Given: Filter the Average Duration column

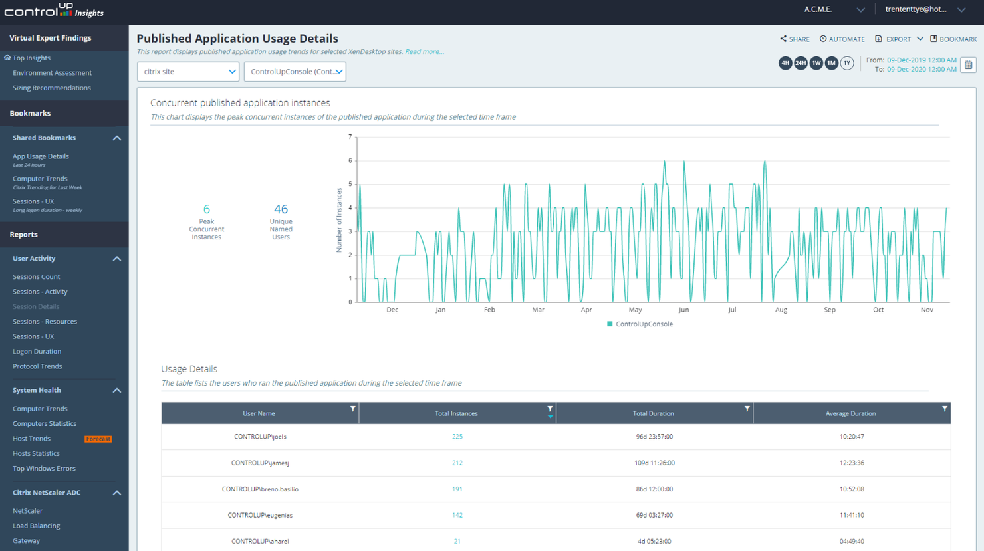Looking at the screenshot, I should point(945,409).
